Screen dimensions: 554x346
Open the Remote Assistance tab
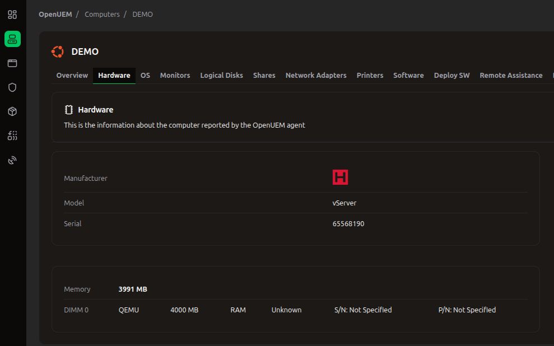(511, 75)
